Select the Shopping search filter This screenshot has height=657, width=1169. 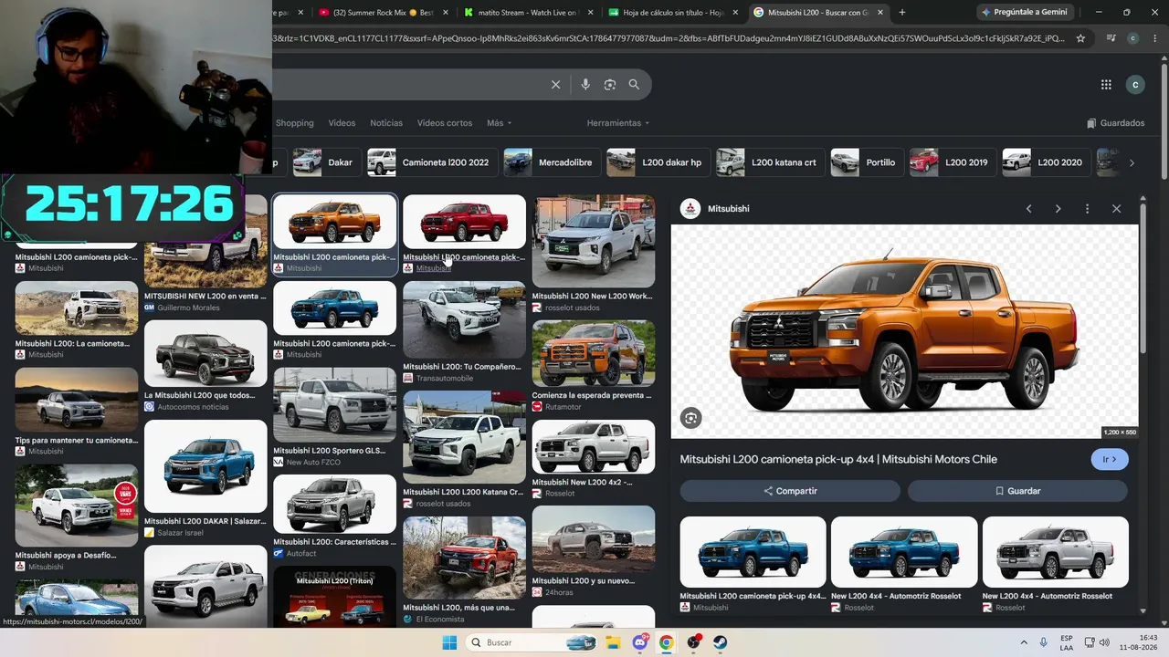(294, 123)
